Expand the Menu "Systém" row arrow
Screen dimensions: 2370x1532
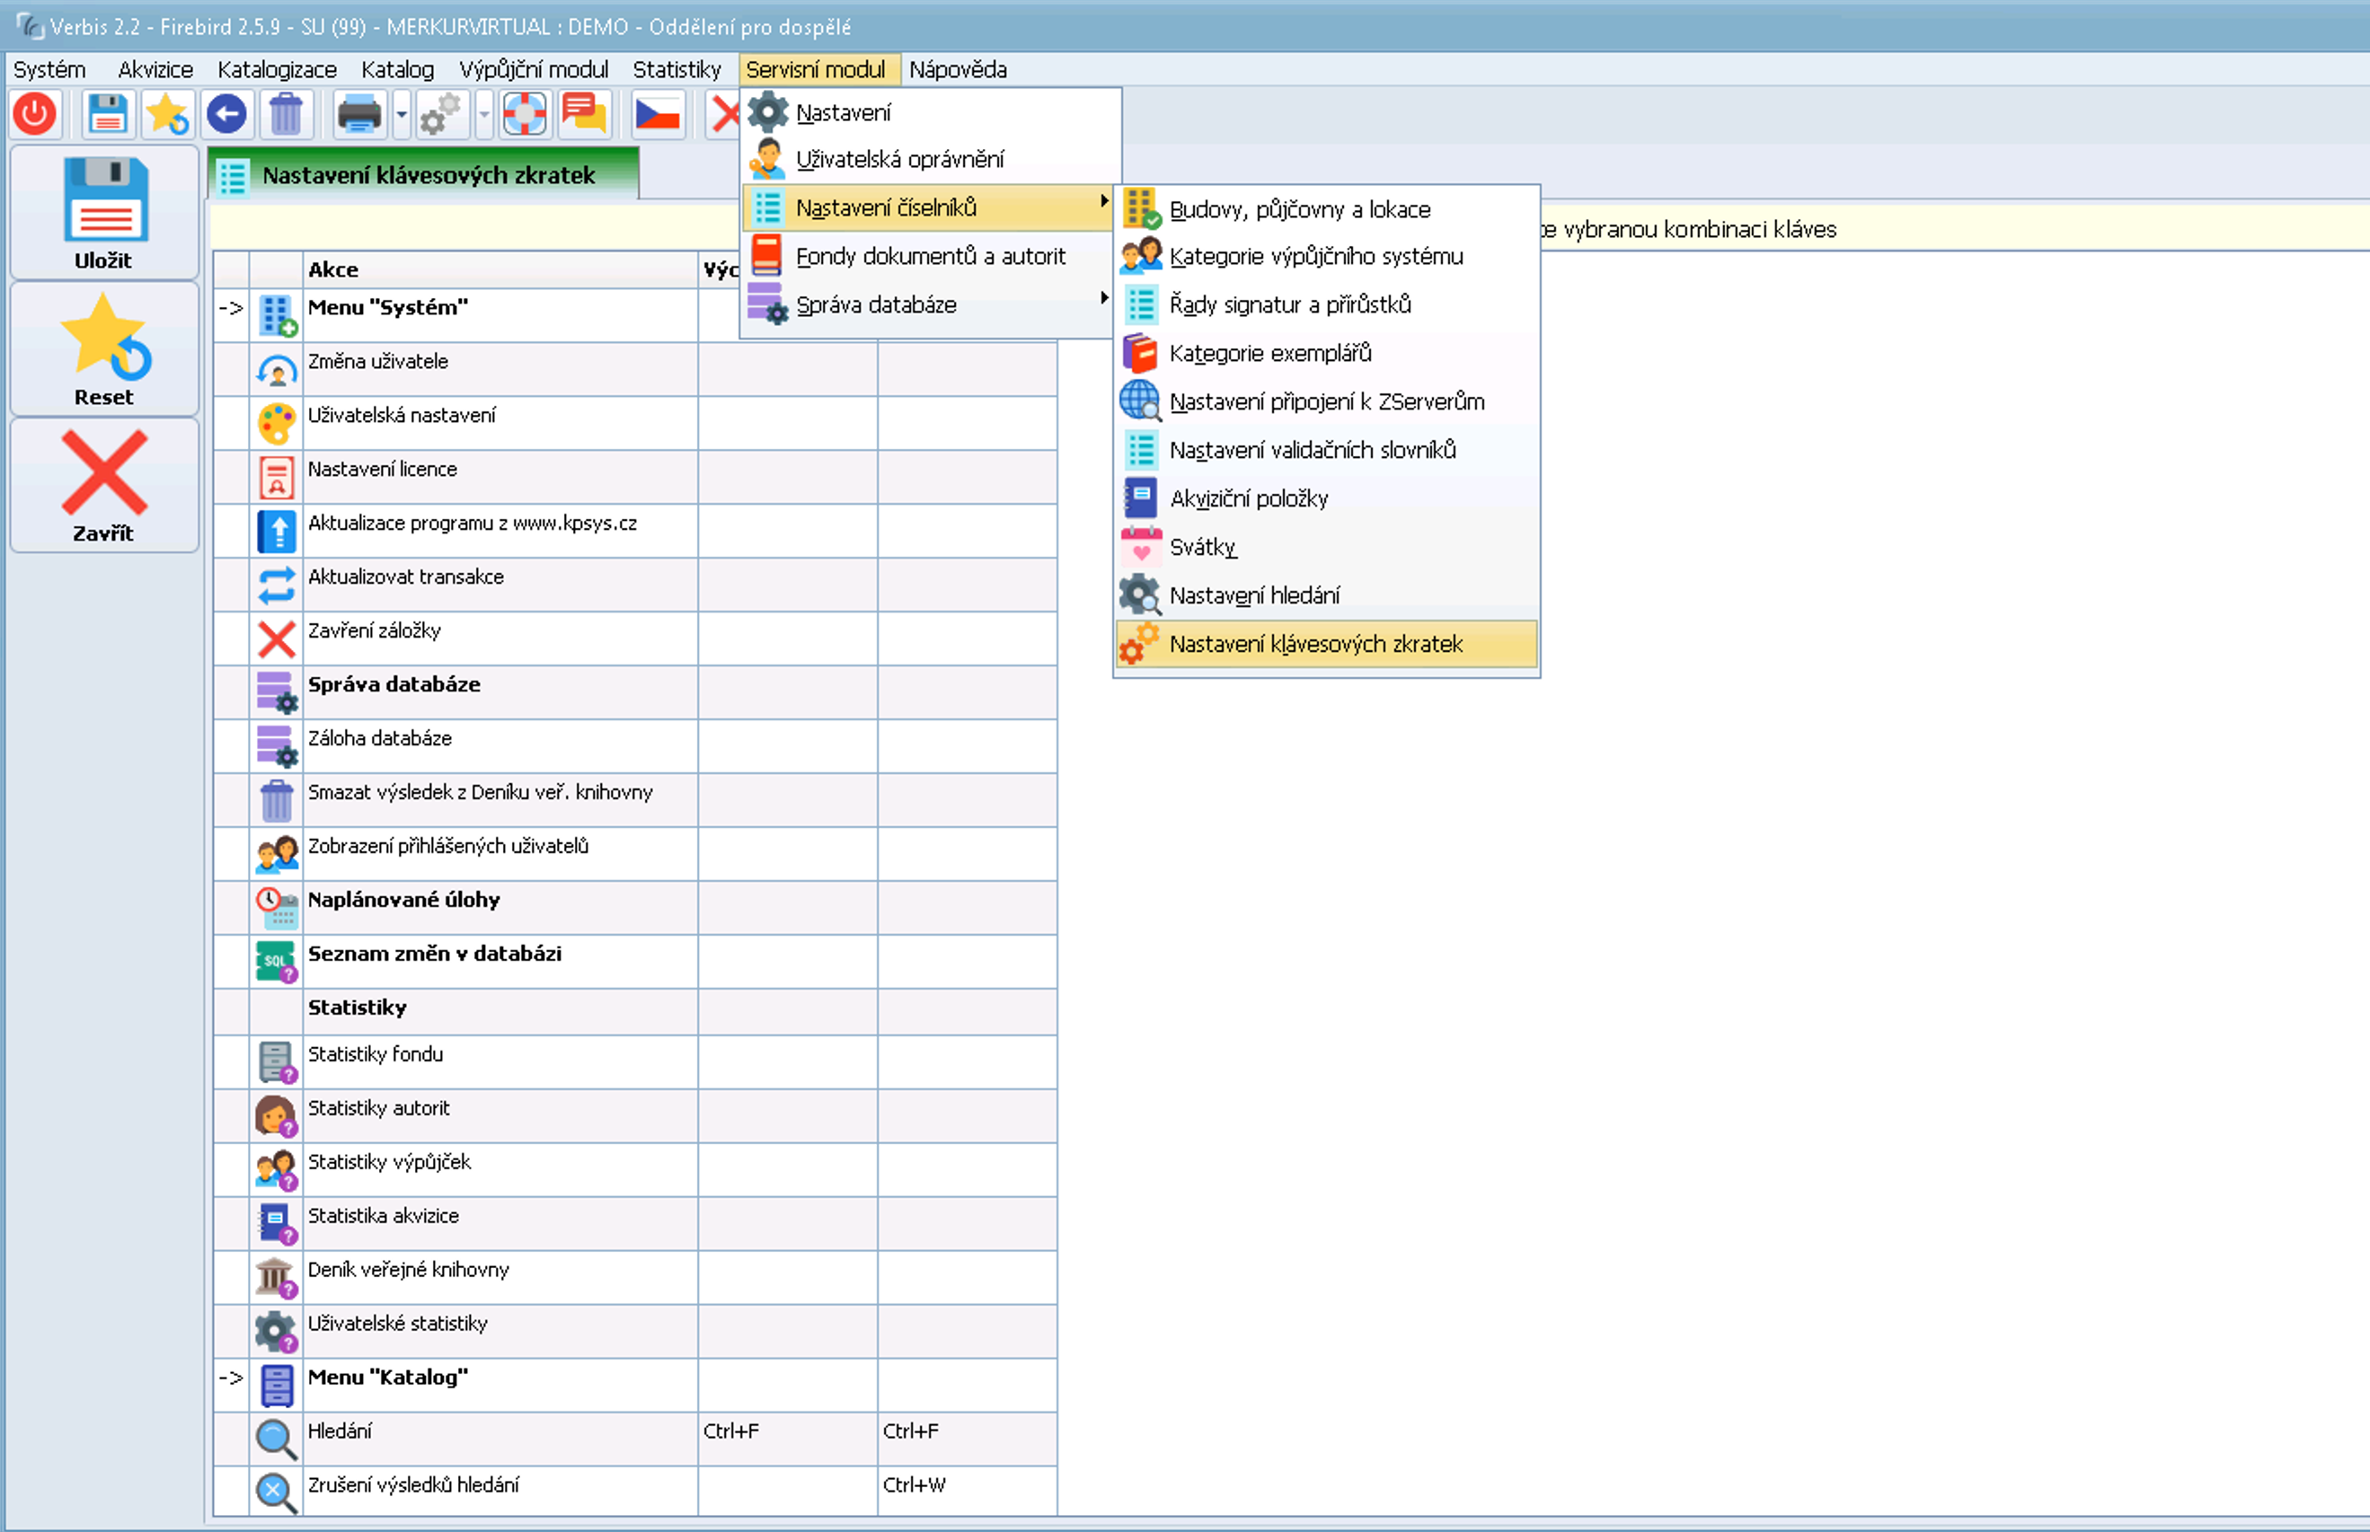(231, 308)
